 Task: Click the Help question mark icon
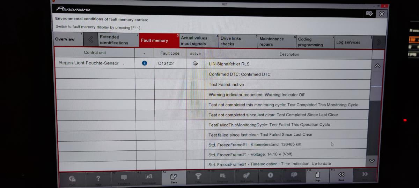coord(98,178)
